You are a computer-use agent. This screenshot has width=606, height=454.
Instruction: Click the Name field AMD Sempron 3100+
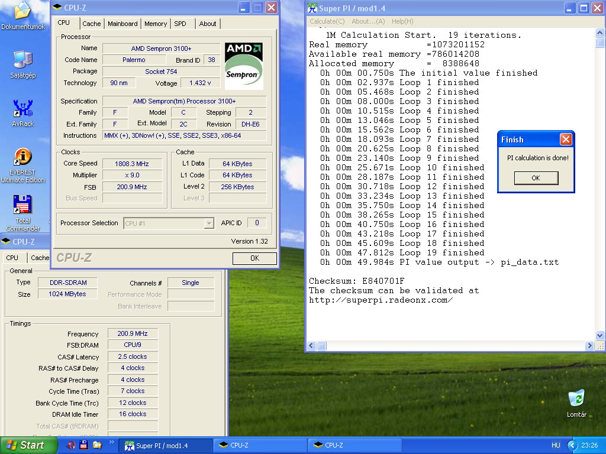161,48
